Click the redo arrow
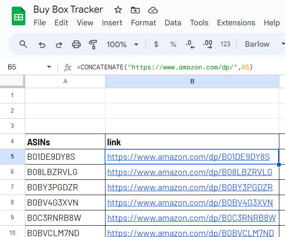The image size is (285, 237). click(58, 44)
